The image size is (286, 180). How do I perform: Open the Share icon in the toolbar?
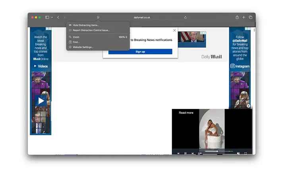coord(237,17)
